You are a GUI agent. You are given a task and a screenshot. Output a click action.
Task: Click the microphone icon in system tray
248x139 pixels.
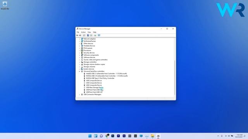(x=222, y=136)
